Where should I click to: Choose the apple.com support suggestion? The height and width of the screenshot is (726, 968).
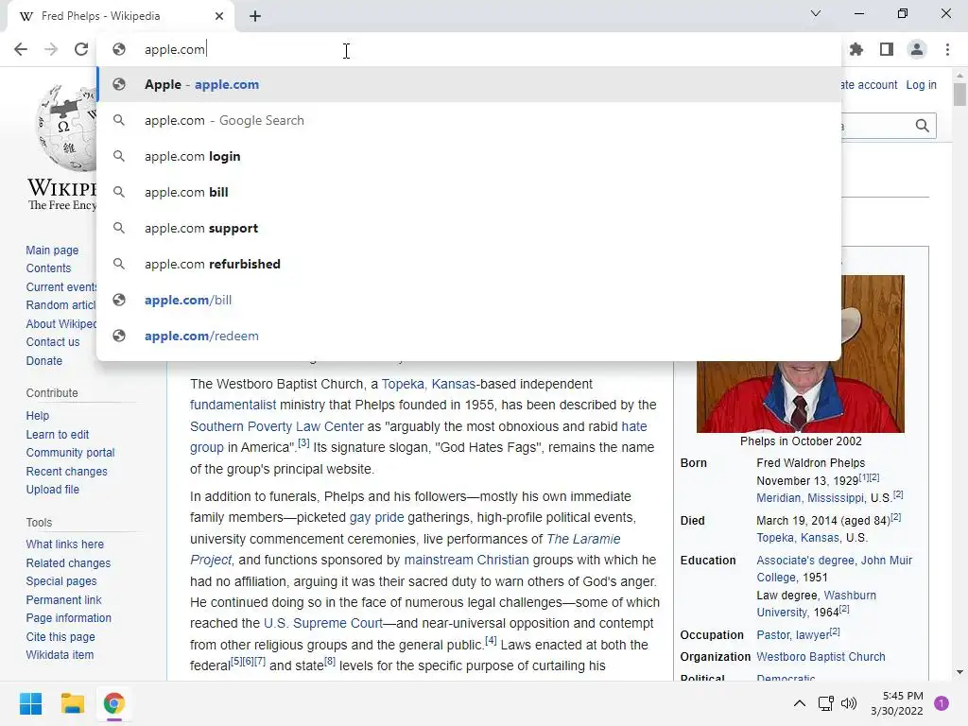click(469, 228)
